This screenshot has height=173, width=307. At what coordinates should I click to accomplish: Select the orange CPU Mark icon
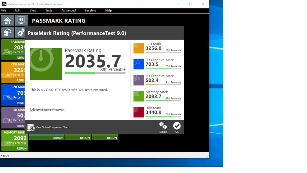point(139,48)
